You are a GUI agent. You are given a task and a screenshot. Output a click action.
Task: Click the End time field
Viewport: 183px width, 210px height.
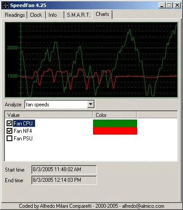(64, 180)
